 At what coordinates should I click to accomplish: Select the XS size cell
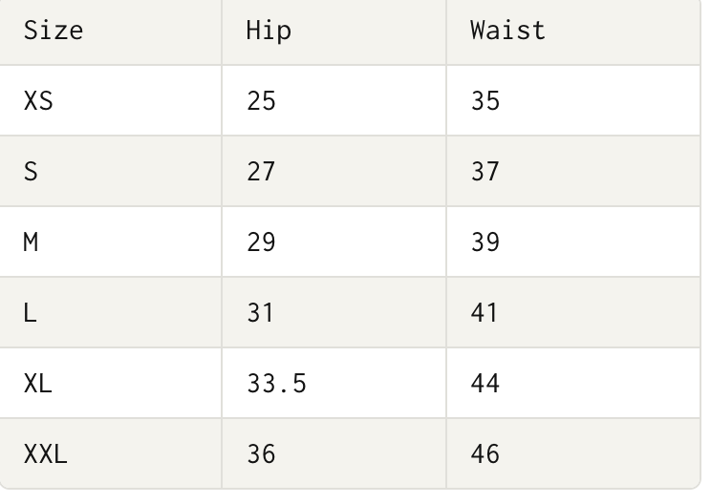click(x=38, y=100)
